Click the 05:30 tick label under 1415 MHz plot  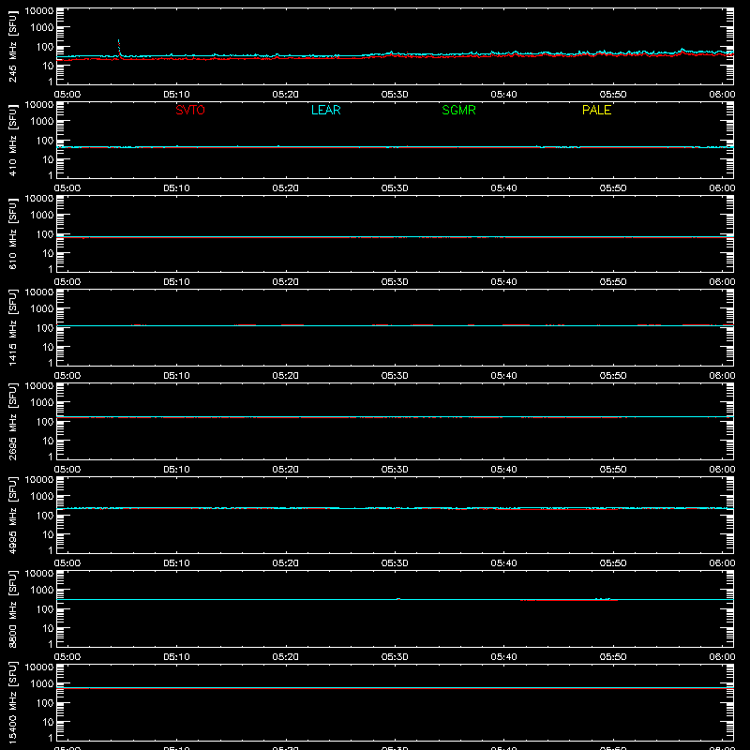tap(395, 376)
